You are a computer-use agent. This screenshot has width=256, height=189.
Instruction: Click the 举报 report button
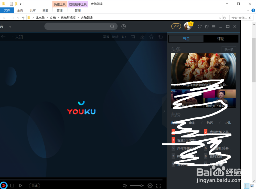click(106, 37)
